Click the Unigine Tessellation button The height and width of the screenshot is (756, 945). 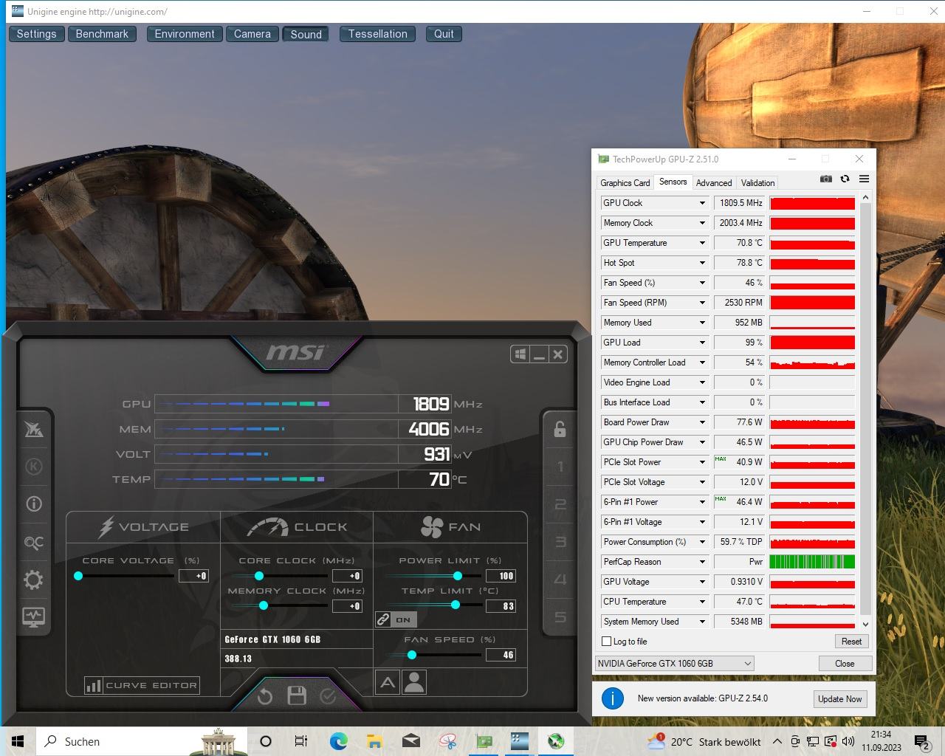(377, 34)
